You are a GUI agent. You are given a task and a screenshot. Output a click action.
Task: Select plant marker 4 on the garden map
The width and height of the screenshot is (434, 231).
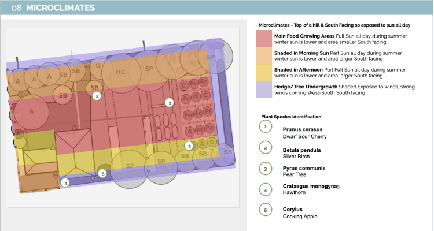[x=65, y=182]
